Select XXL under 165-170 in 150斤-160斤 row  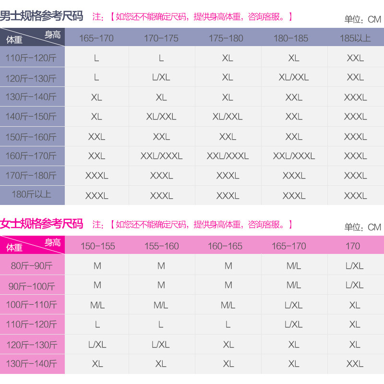click(97, 137)
